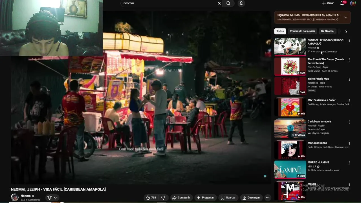Click into the search field containing neomai
The height and width of the screenshot is (203, 361).
(x=169, y=3)
